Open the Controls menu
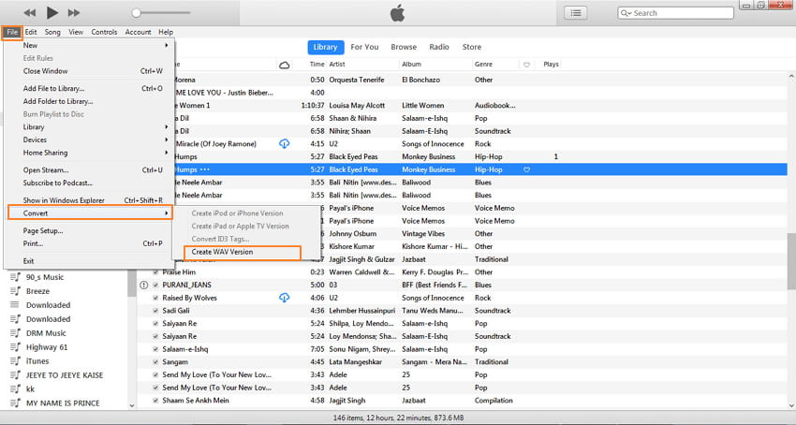 pyautogui.click(x=104, y=32)
